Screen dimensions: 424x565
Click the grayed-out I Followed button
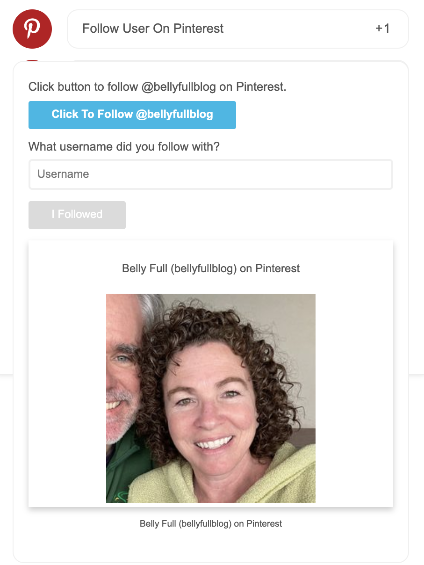click(77, 215)
